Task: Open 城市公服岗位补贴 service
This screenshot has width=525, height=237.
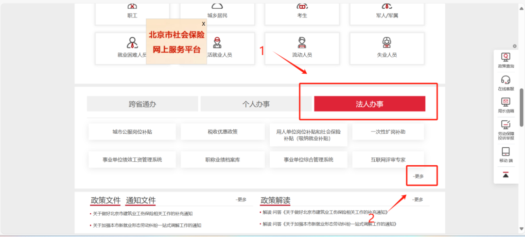Action: coord(132,132)
